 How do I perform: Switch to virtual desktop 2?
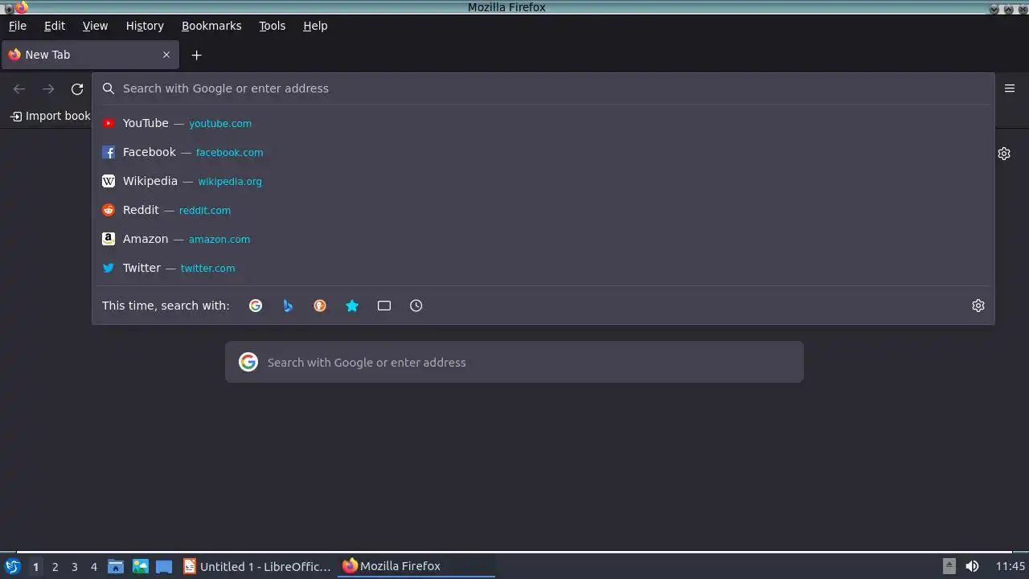tap(55, 566)
